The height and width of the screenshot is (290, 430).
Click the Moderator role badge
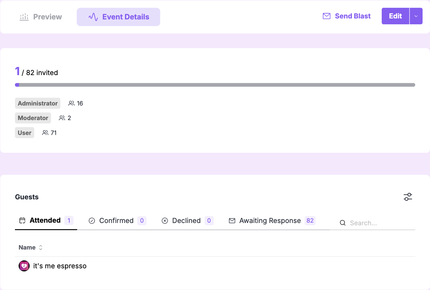(x=33, y=118)
